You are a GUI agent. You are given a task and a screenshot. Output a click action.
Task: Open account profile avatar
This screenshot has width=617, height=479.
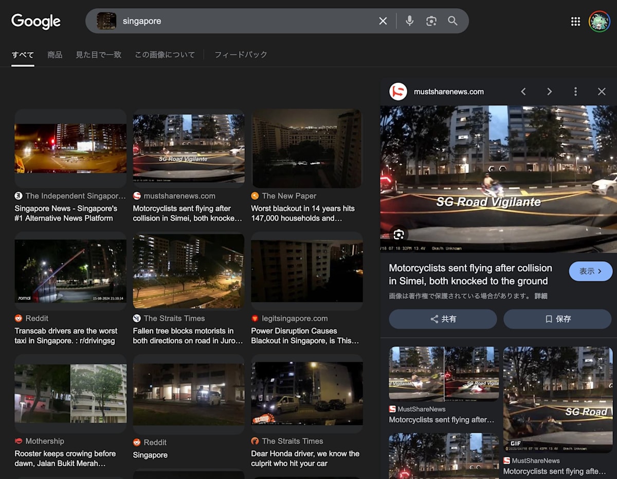(599, 21)
